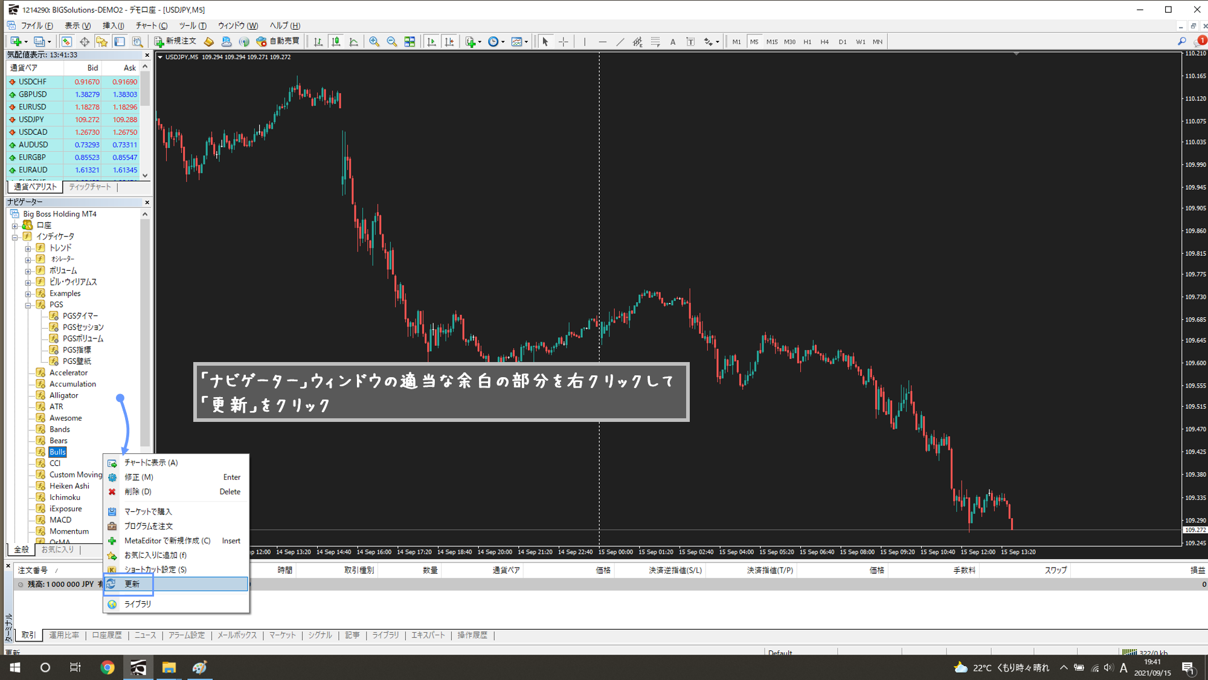Viewport: 1208px width, 680px height.
Task: Toggle the chart auto-scroll button
Action: (x=431, y=42)
